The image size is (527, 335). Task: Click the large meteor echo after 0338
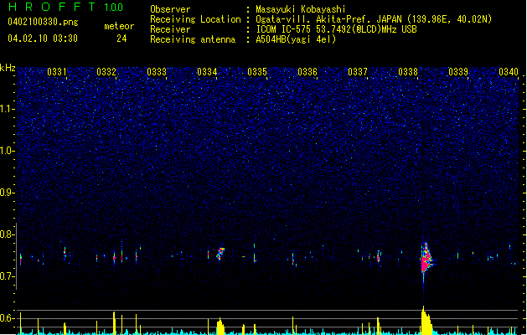(426, 259)
